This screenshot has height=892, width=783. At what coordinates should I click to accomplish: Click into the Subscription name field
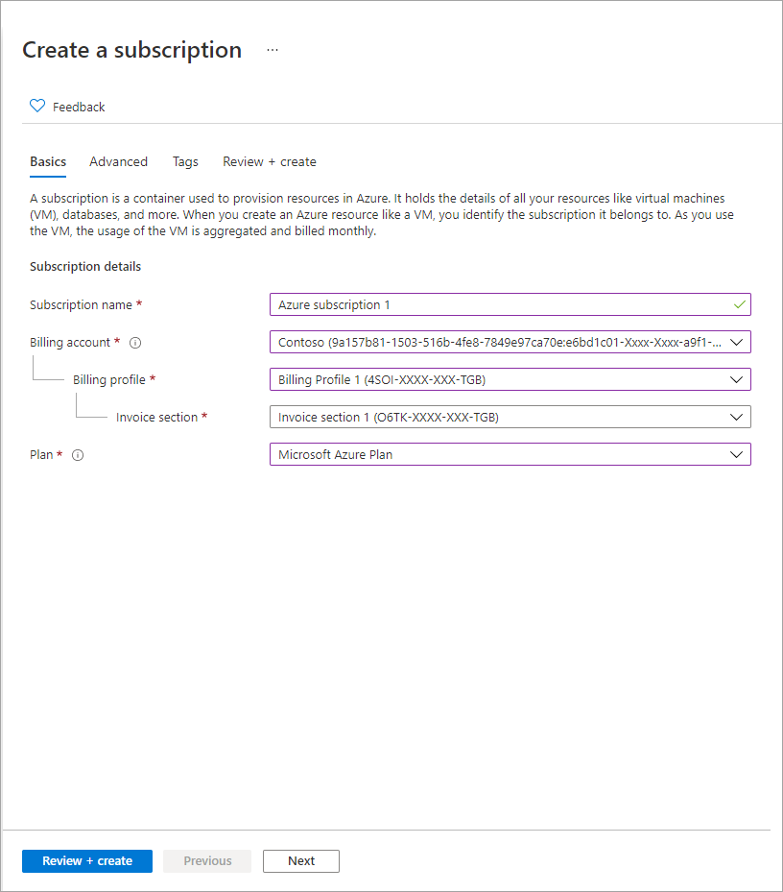tap(499, 304)
